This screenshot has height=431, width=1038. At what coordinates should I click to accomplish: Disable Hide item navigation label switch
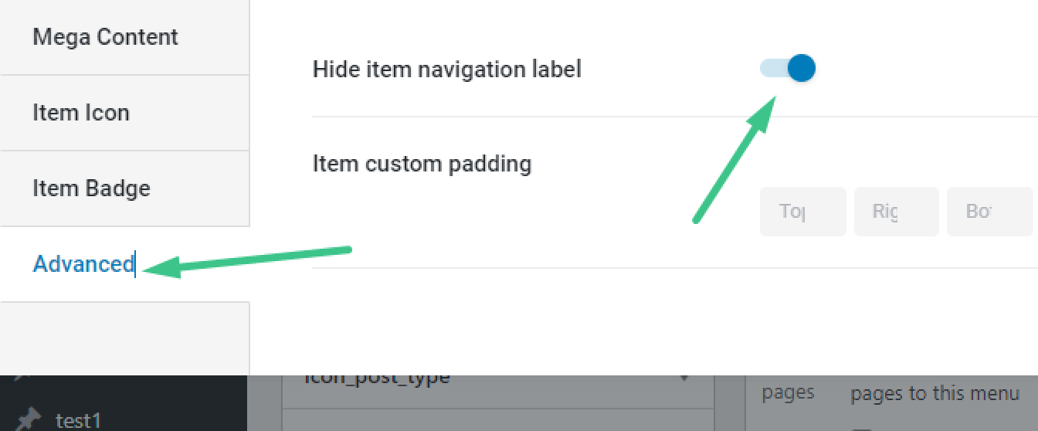pos(788,69)
